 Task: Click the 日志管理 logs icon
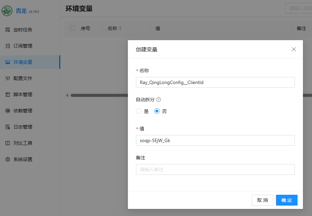coord(8,127)
